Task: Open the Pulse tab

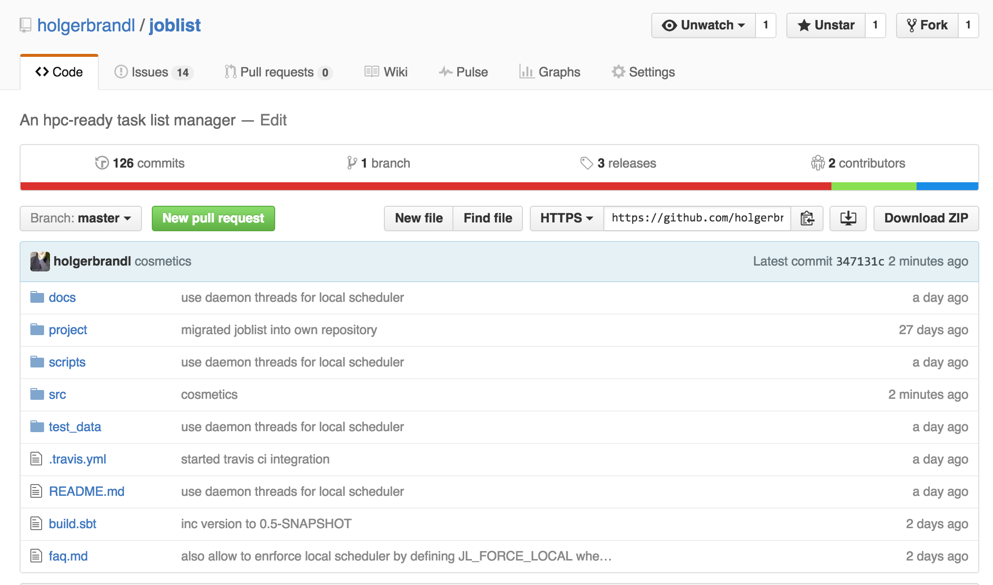Action: (463, 72)
